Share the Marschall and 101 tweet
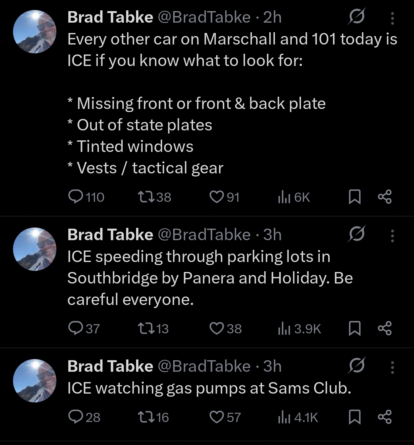The image size is (414, 445). 384,197
